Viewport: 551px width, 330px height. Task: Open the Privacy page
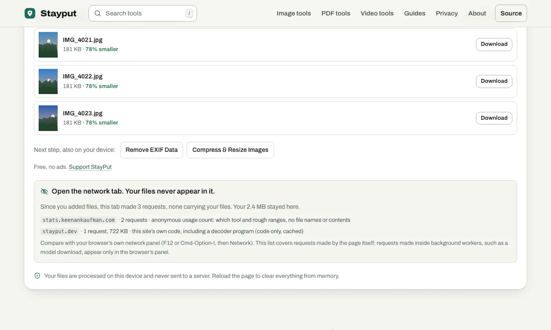click(447, 13)
